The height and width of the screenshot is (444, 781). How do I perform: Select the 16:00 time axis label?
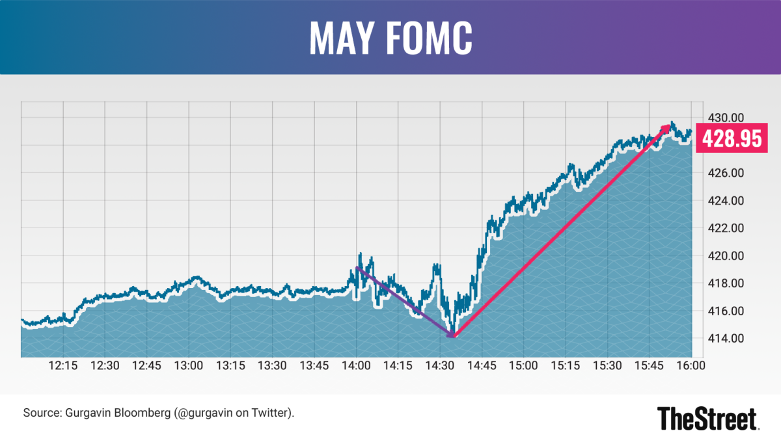click(691, 365)
